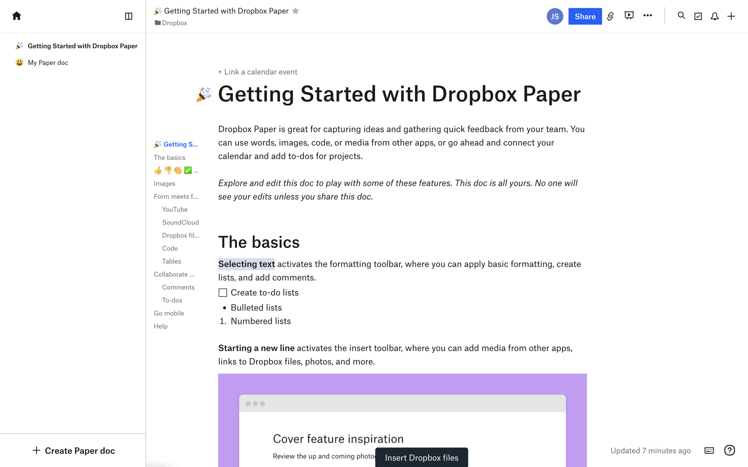Open the help question mark icon
The width and height of the screenshot is (748, 467).
click(729, 450)
